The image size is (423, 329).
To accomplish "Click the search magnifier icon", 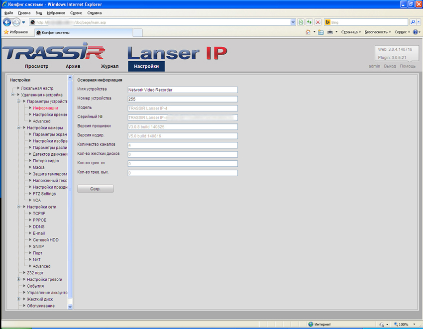I will coord(413,22).
